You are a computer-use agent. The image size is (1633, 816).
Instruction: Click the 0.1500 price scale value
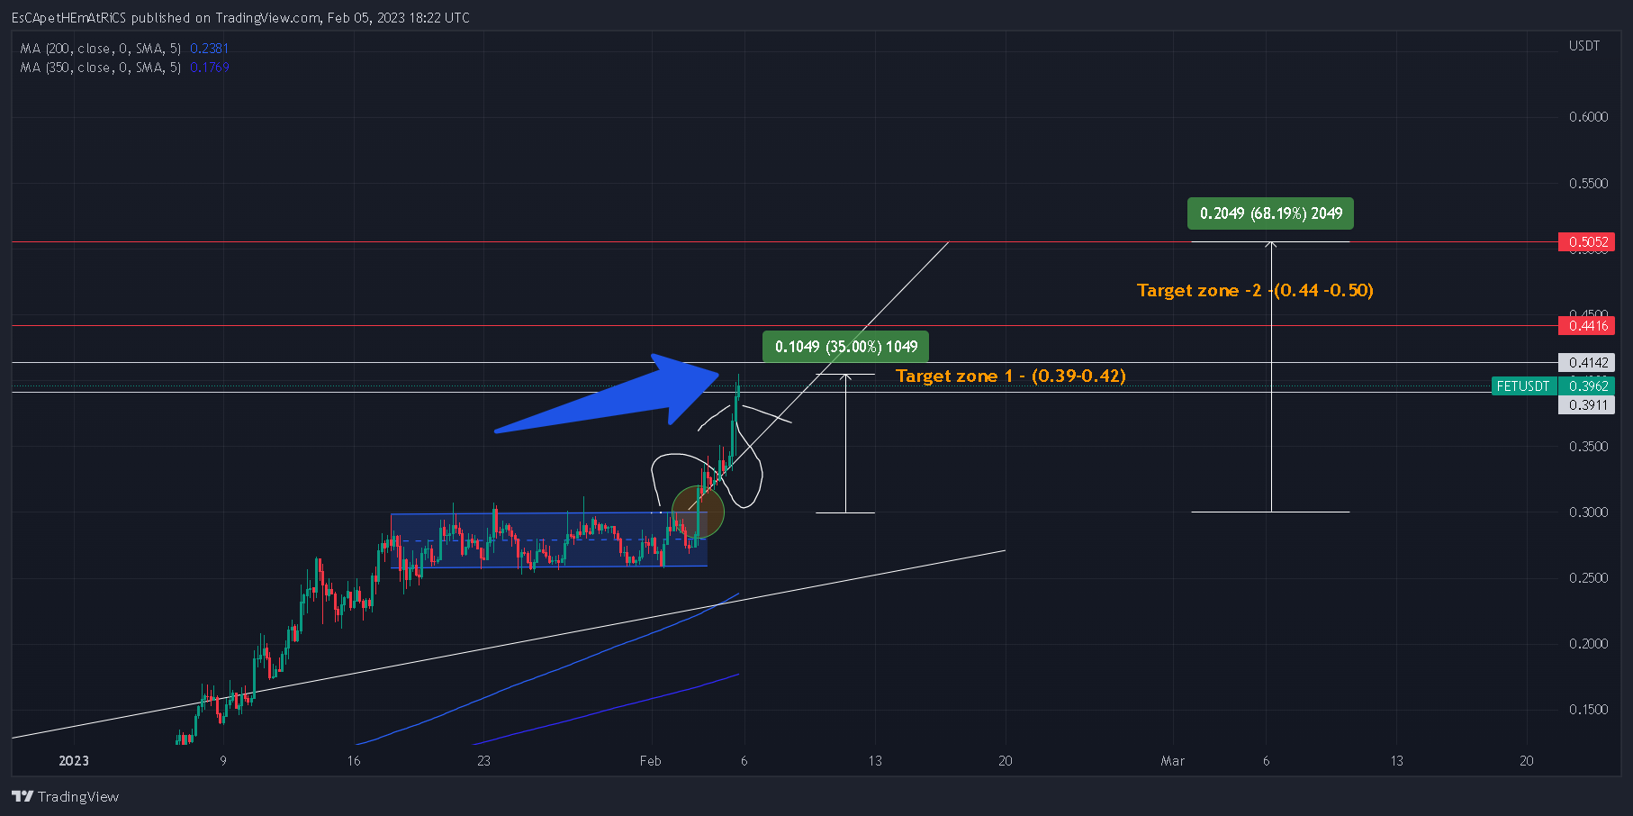point(1588,709)
